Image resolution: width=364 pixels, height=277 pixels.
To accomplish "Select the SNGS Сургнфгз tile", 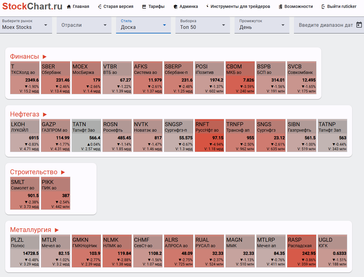I will point(271,135).
